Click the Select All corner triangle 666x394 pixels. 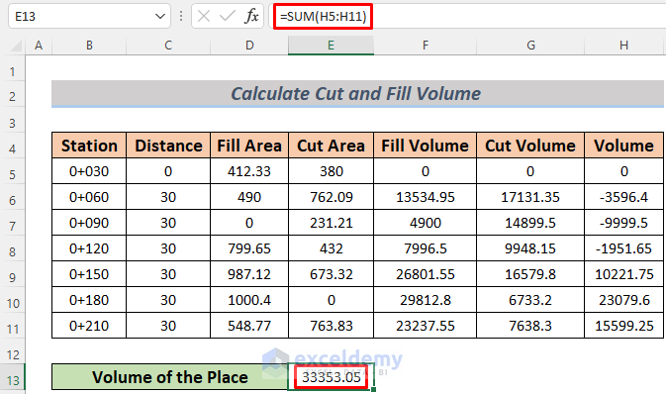point(16,46)
